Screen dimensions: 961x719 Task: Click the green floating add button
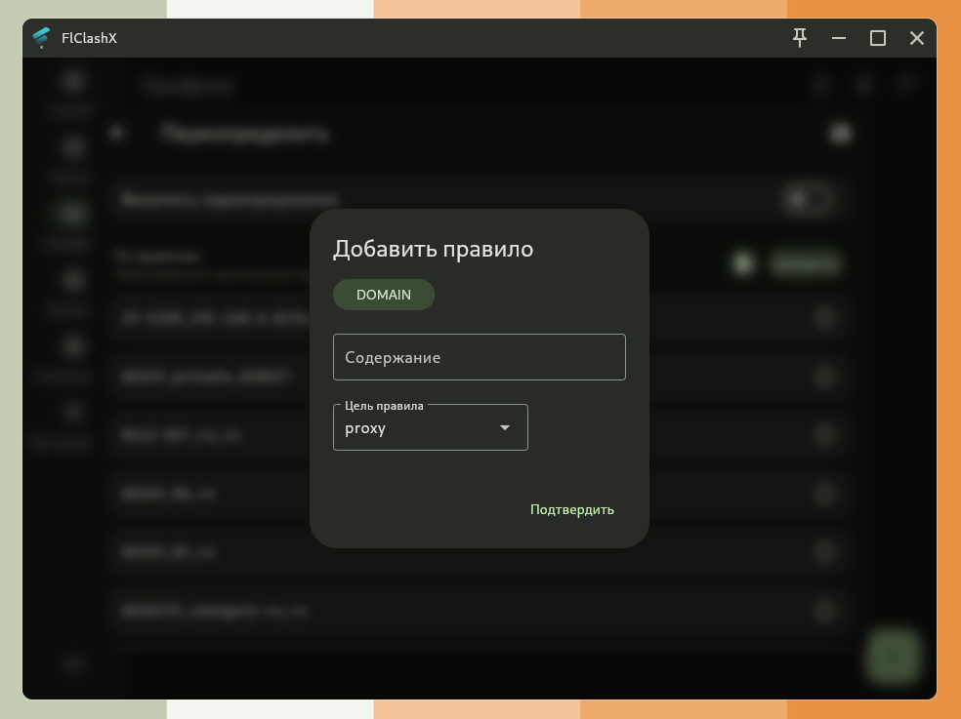pyautogui.click(x=892, y=655)
